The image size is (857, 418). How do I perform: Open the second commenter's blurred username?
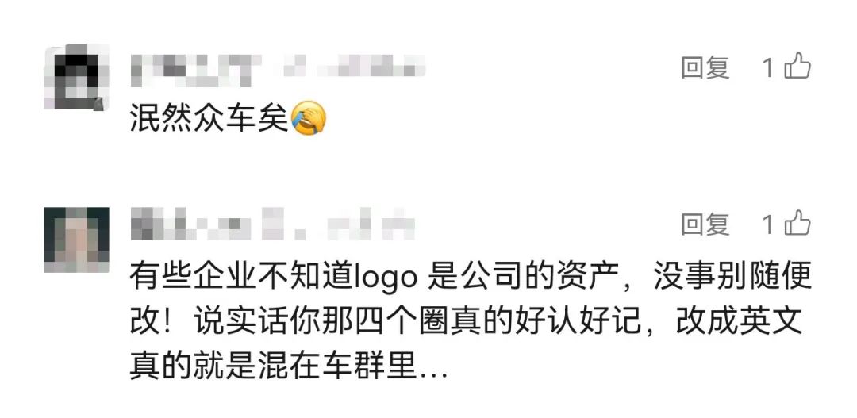pyautogui.click(x=198, y=224)
